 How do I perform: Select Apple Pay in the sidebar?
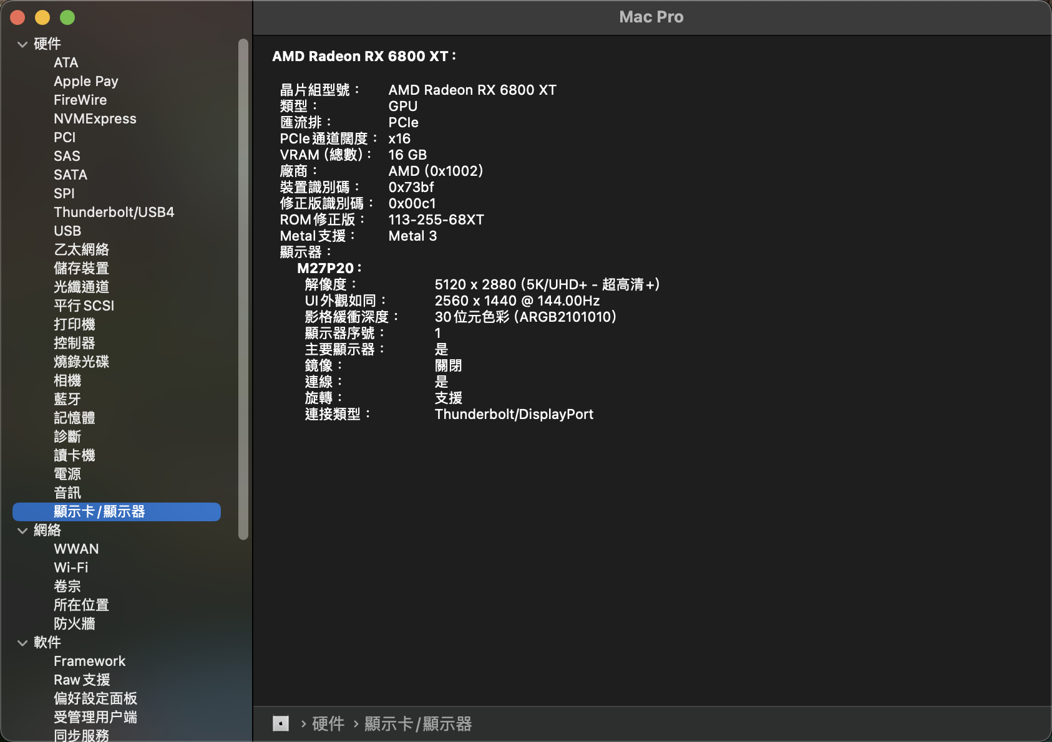click(x=86, y=82)
